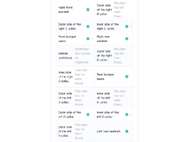Select Inner side of the right D-pillar label
Viewport: 189px width, 142px height.
(x=66, y=77)
